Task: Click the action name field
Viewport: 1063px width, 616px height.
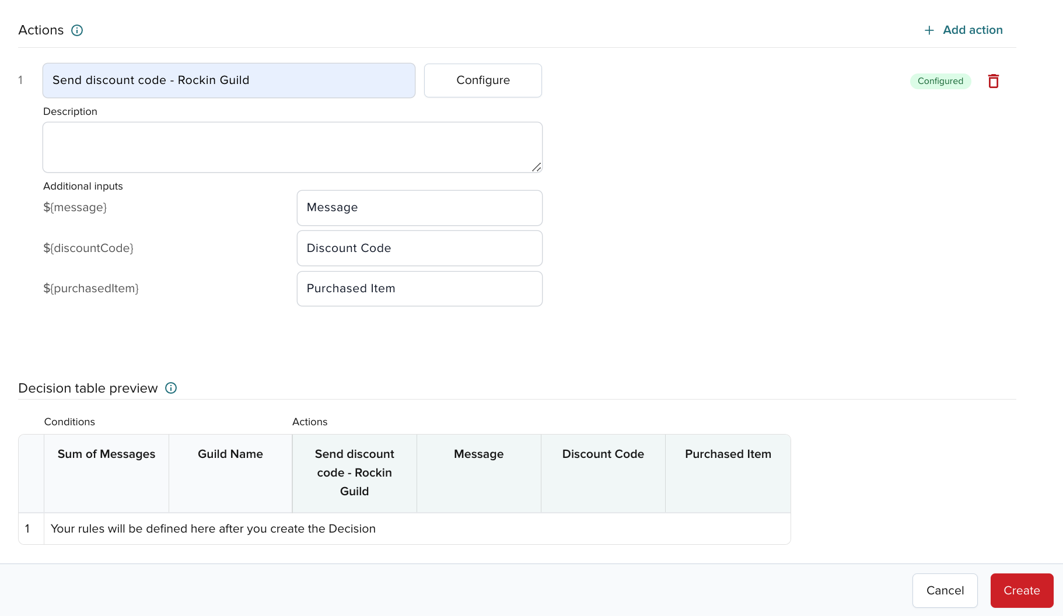Action: [x=229, y=80]
